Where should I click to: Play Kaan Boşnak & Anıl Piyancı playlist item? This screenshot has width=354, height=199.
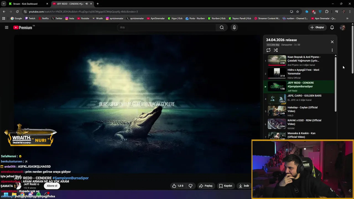pos(299,61)
